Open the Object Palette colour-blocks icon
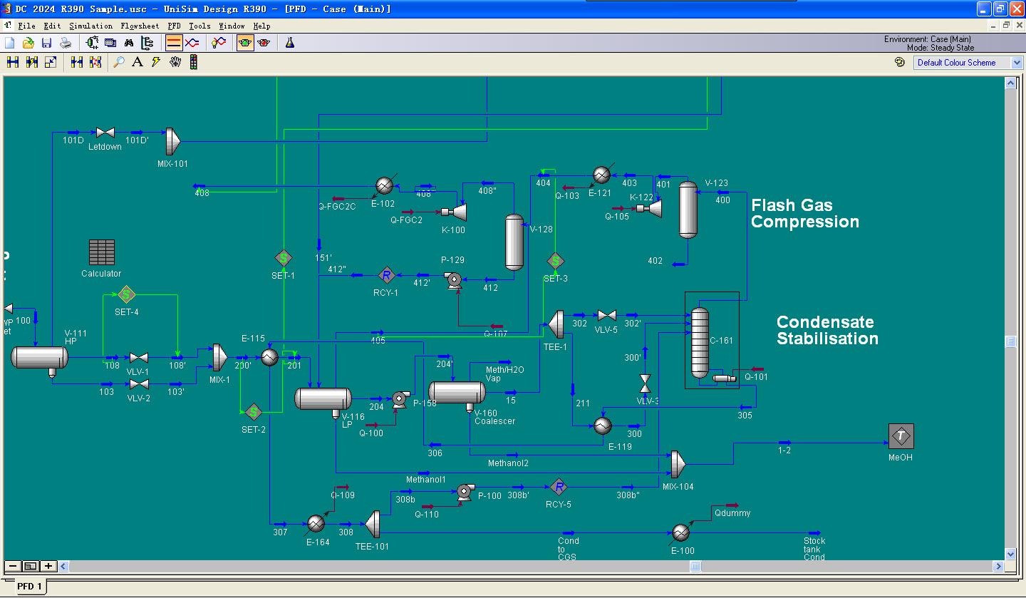The image size is (1026, 598). point(193,63)
